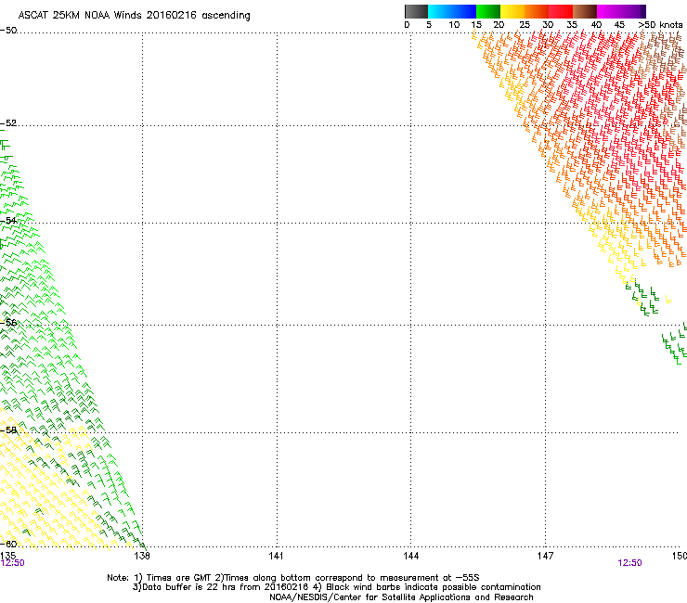Screen dimensions: 687x603
Task: Click the NOAA/NESDIS Center credit line
Action: tap(401, 597)
